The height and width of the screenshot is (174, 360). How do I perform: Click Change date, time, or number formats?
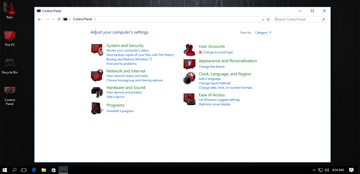[225, 88]
